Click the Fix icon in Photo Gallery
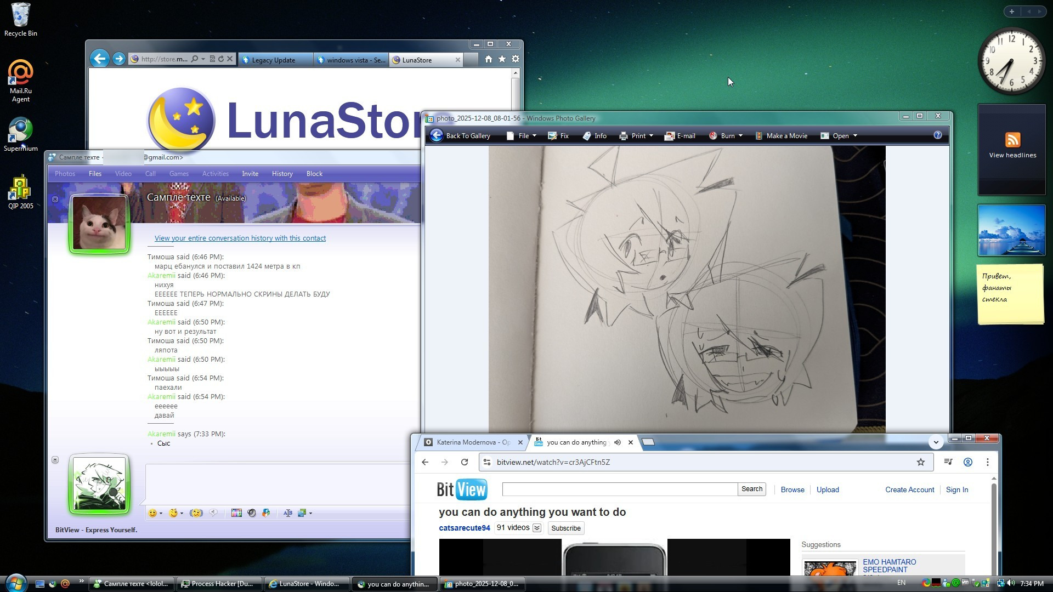The height and width of the screenshot is (592, 1053). [x=552, y=136]
